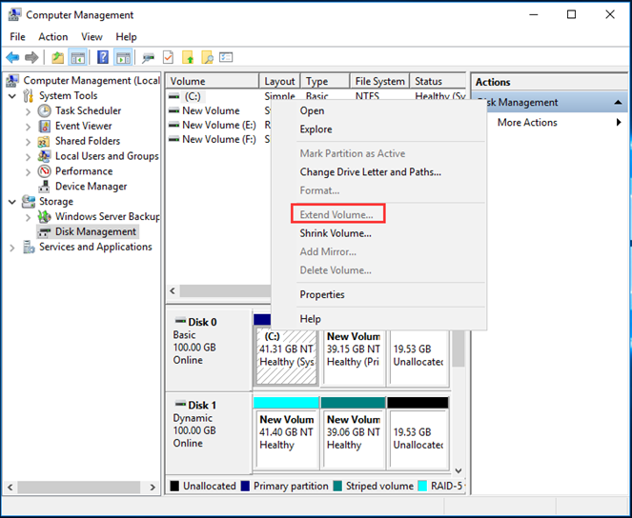This screenshot has width=632, height=518.
Task: Select Disk 1 39.06 GB striped volume
Action: tap(353, 439)
